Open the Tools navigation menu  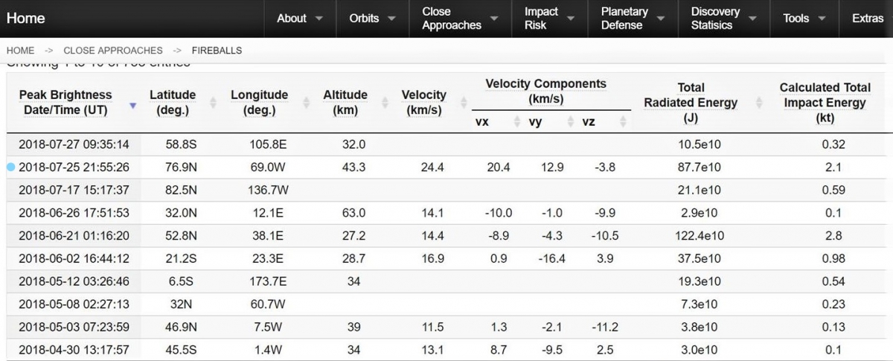(x=804, y=19)
